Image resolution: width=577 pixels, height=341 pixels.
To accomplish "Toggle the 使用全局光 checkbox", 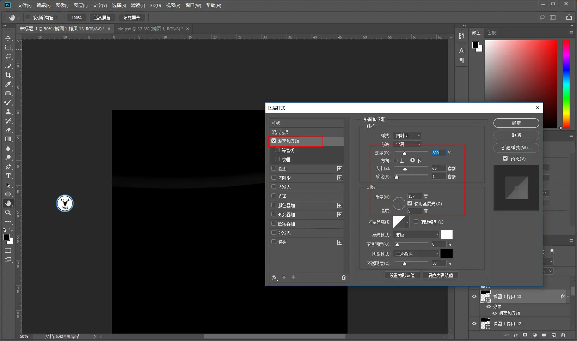I will (410, 203).
